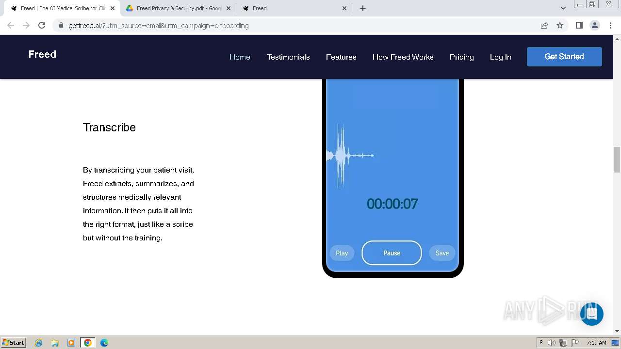Open the Pricing nav link

pos(462,57)
